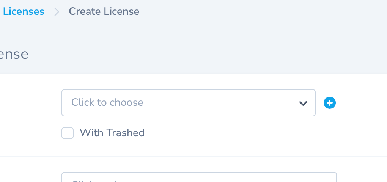387x182 pixels.
Task: Open the partially visible second dropdown
Action: click(x=199, y=178)
